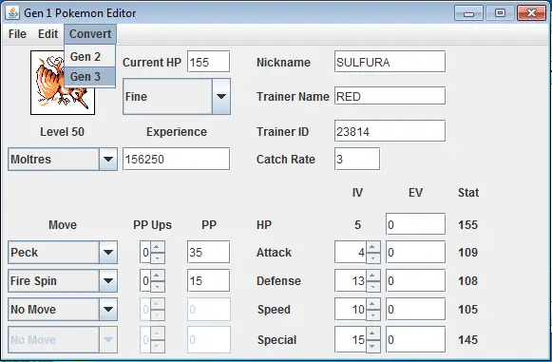Viewport: 552px width, 362px height.
Task: Open the Fire Spin move dropdown
Action: (108, 280)
